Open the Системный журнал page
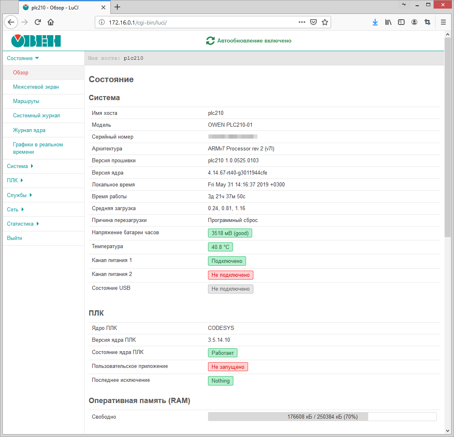 click(36, 116)
